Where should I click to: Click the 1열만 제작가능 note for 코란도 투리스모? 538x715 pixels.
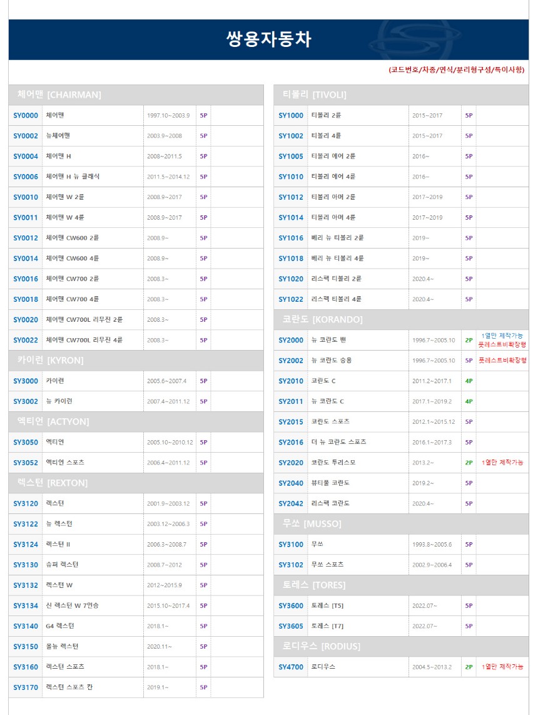502,463
